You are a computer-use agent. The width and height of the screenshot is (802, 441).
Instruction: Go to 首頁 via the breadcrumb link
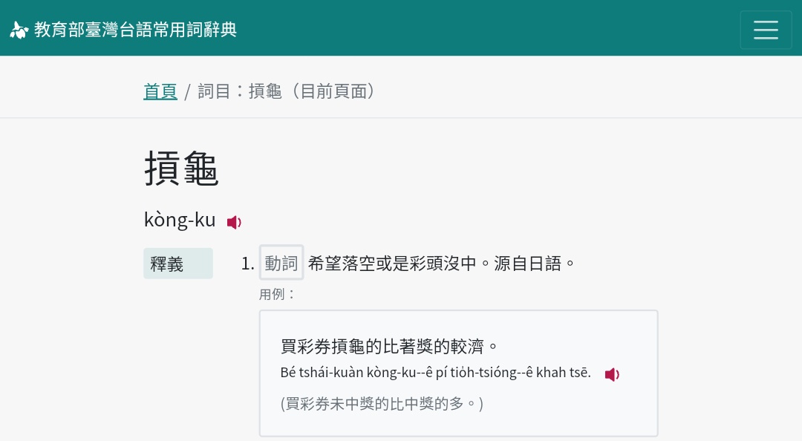click(160, 91)
